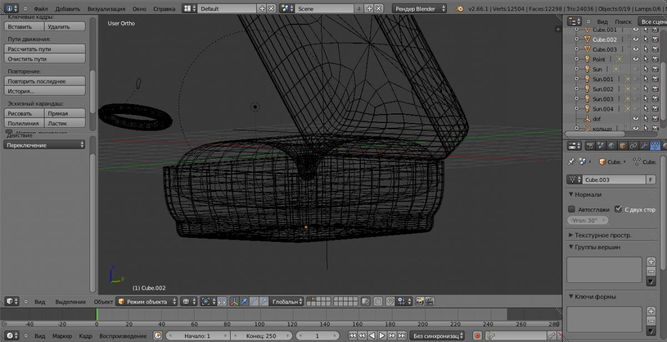The width and height of the screenshot is (667, 342).
Task: Jump to the end frame of timeline
Action: point(402,336)
